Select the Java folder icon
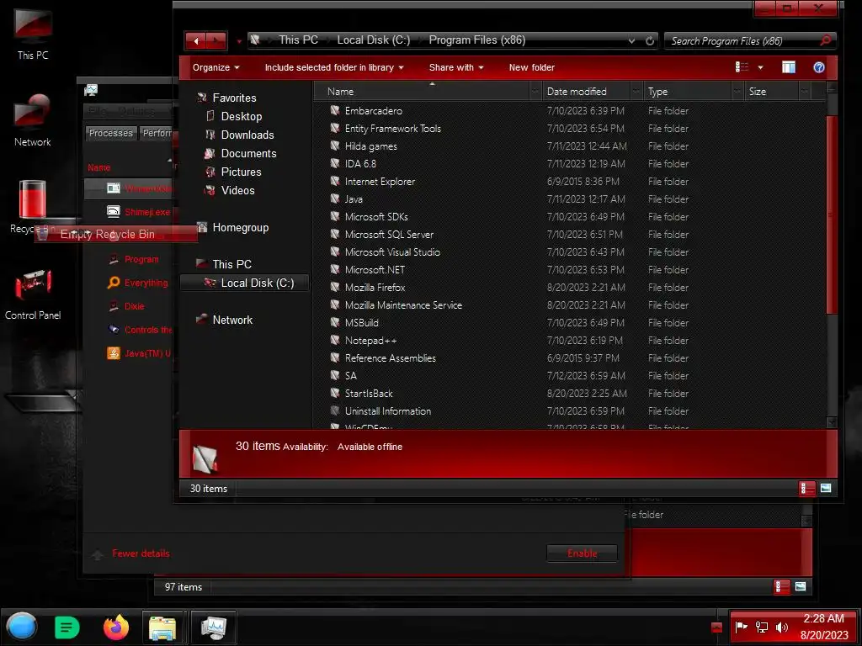 coord(335,199)
